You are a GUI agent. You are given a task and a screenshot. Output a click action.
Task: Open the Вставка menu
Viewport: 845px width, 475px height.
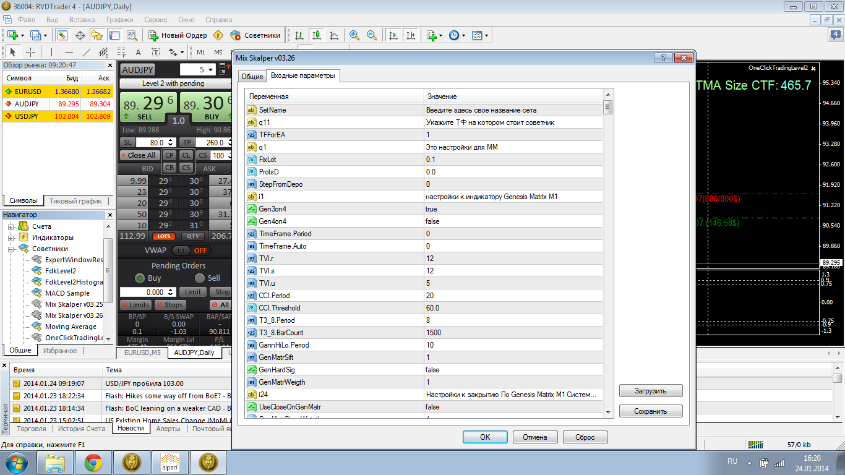pyautogui.click(x=82, y=20)
